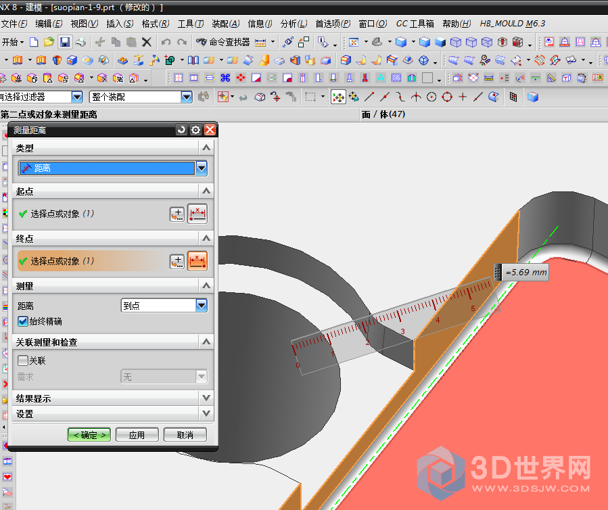The image size is (608, 510).
Task: Click the Save icon in toolbar
Action: pyautogui.click(x=65, y=42)
